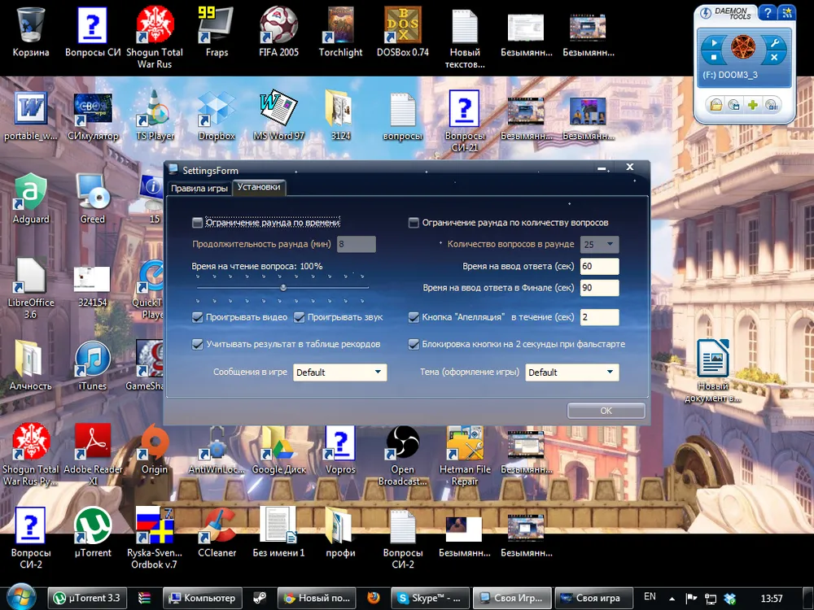
Task: Toggle "Учитывать результат в таблице рекордов" checkbox
Action: [x=198, y=344]
